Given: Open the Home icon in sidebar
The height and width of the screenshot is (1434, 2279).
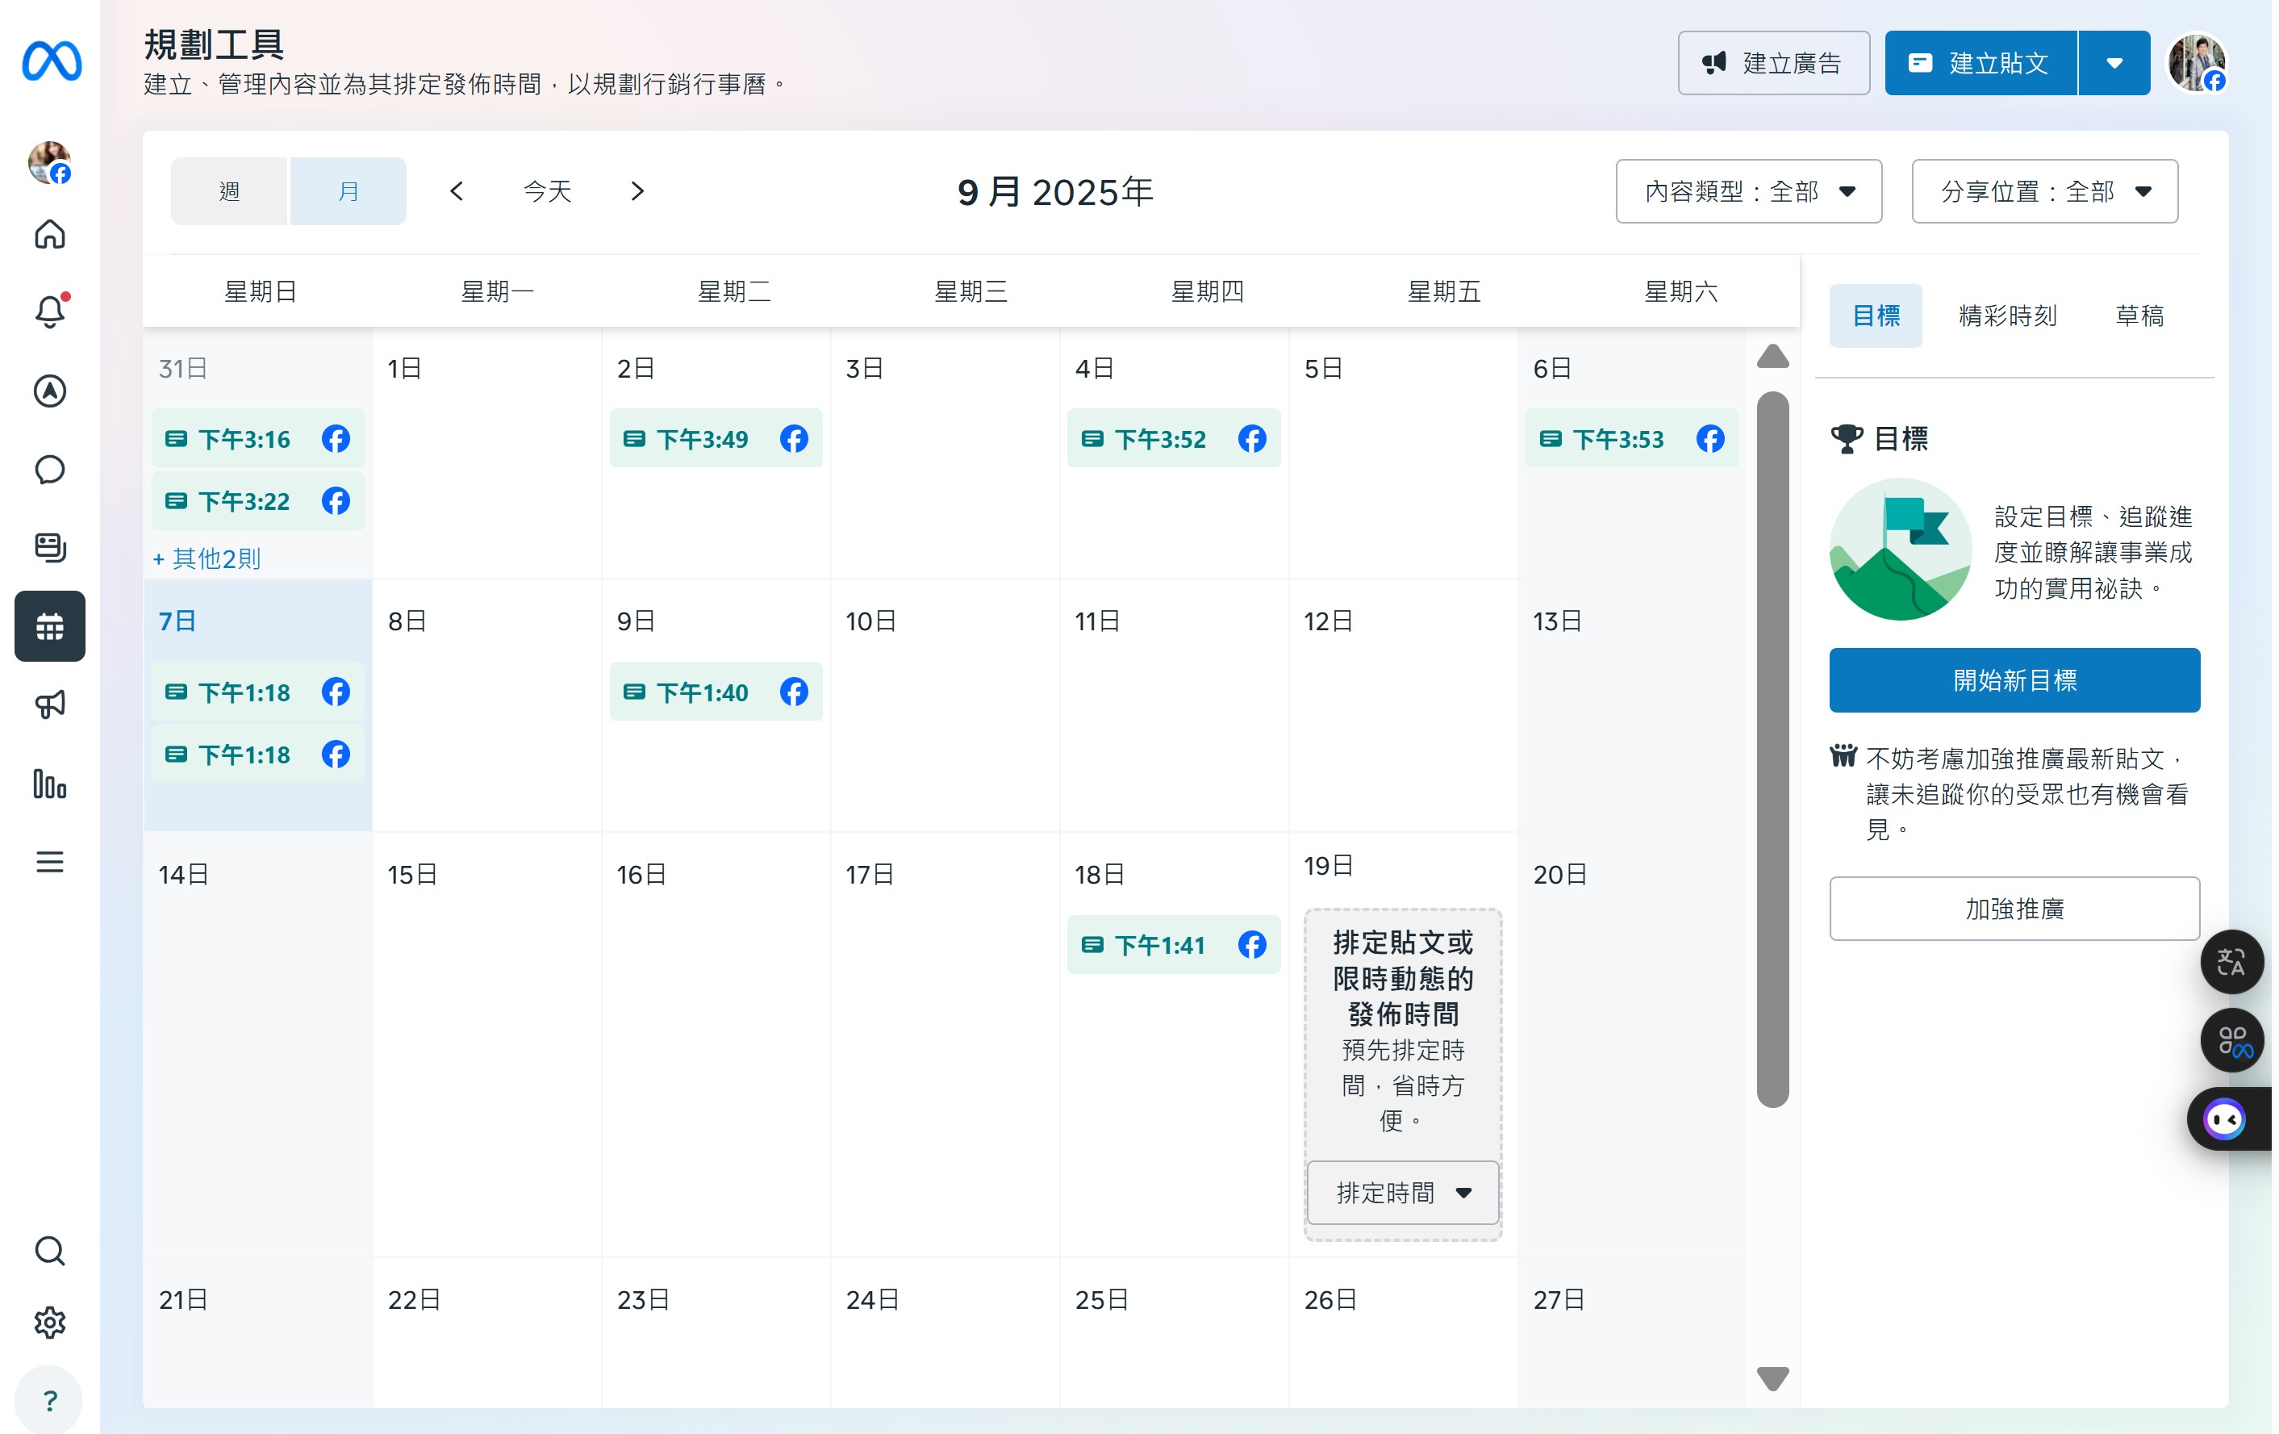Looking at the screenshot, I should coord(49,234).
